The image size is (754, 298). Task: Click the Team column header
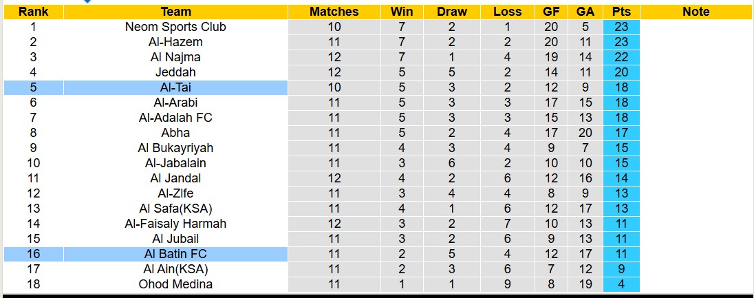175,12
